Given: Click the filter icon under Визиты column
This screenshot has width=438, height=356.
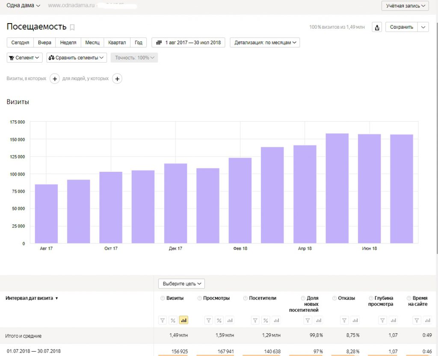Looking at the screenshot, I should point(162,320).
